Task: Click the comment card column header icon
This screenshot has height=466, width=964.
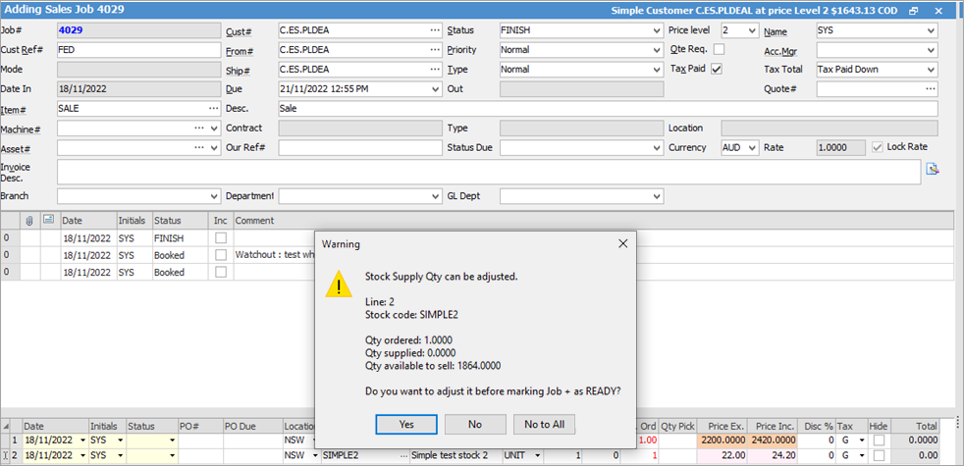Action: tap(49, 221)
